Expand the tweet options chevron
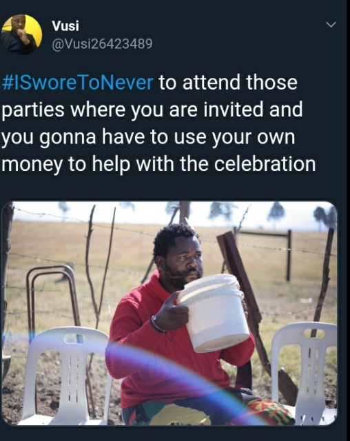 click(331, 25)
